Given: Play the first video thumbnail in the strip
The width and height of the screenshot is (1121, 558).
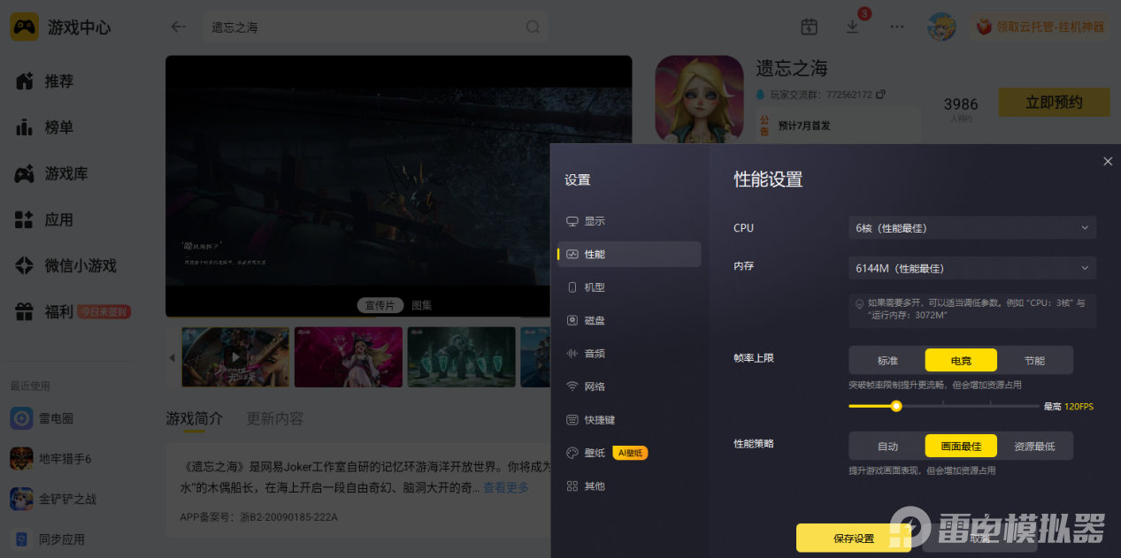Looking at the screenshot, I should pyautogui.click(x=235, y=357).
